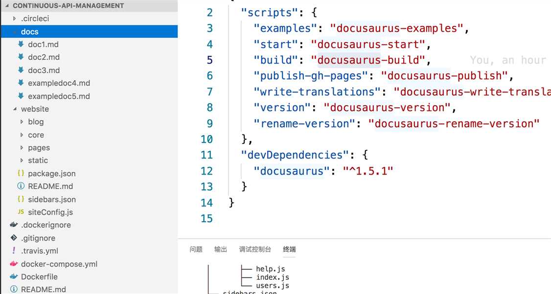Image resolution: width=551 pixels, height=294 pixels.
Task: Click the Docker whale icon beside Dockerfile
Action: (x=14, y=276)
